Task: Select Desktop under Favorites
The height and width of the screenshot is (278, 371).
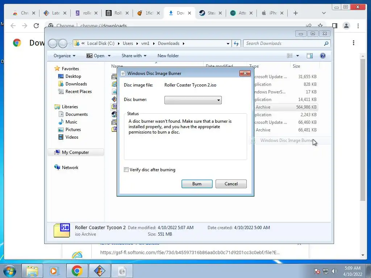Action: 73,76
